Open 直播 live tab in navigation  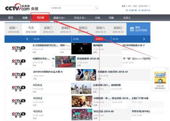(x=25, y=18)
